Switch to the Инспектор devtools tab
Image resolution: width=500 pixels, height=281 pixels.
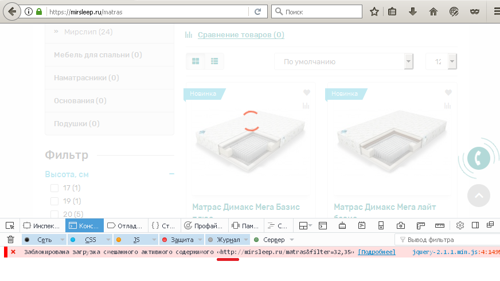[x=42, y=226]
